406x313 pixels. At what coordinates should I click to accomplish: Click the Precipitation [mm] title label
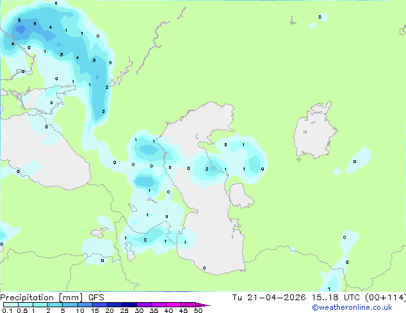[41, 298]
